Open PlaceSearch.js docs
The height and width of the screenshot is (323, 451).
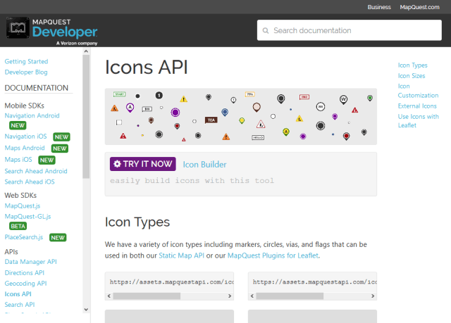tap(23, 237)
